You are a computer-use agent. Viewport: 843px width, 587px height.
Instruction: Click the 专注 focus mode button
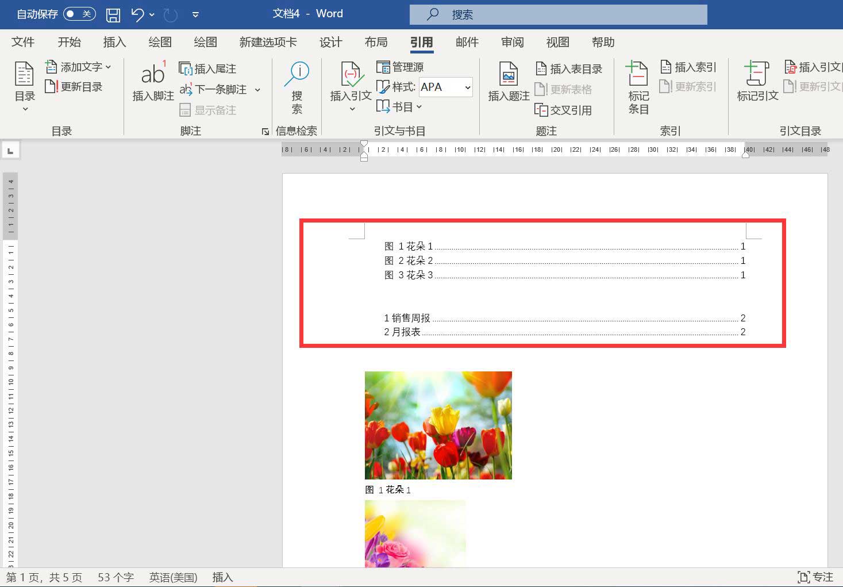[x=815, y=577]
